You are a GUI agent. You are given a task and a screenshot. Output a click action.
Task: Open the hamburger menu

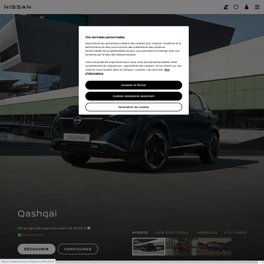(x=257, y=7)
